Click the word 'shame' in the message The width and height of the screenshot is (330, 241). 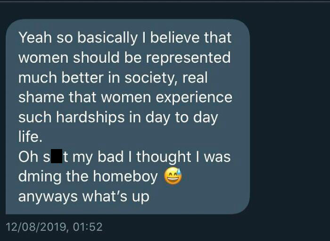41,98
